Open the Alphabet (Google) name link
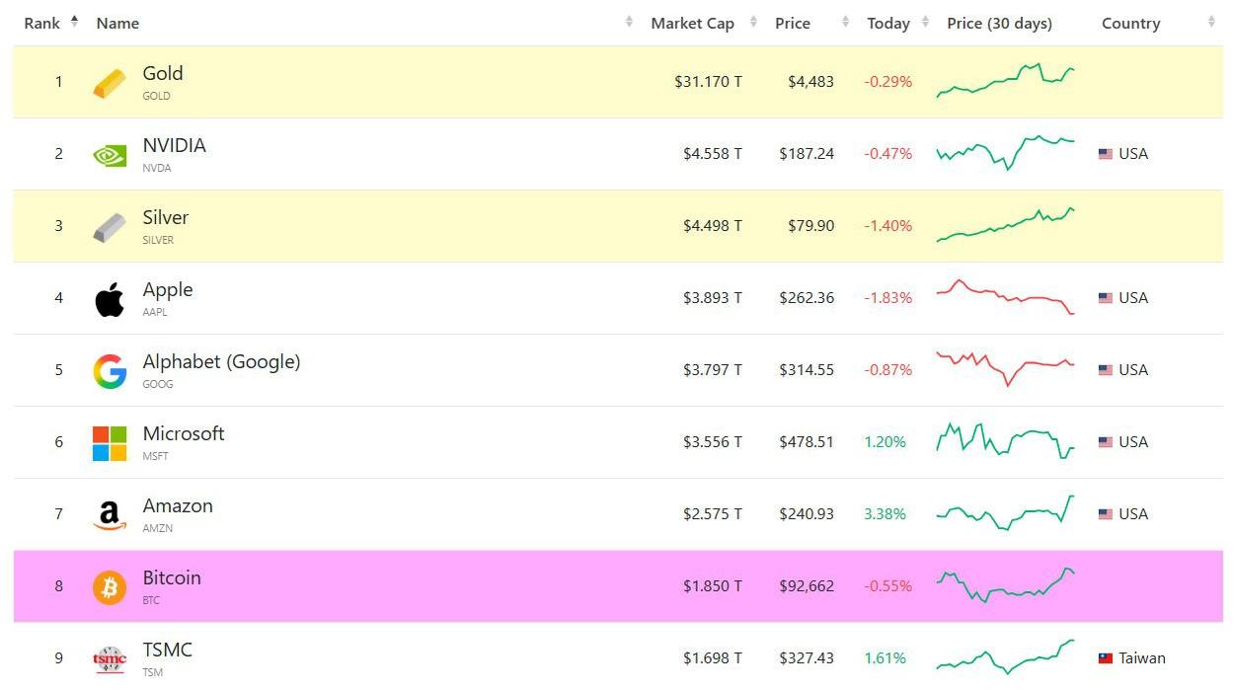 pos(221,362)
